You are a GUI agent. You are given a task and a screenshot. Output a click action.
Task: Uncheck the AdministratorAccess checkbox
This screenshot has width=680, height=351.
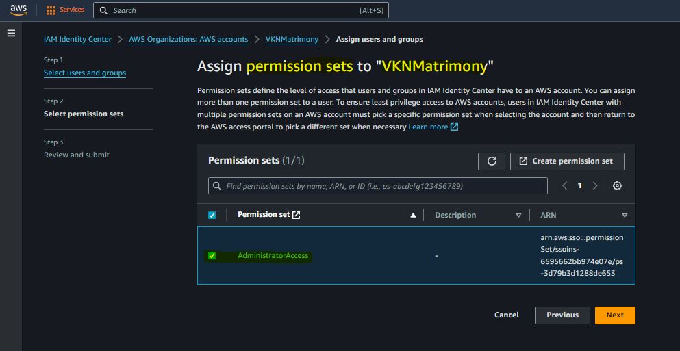point(212,256)
